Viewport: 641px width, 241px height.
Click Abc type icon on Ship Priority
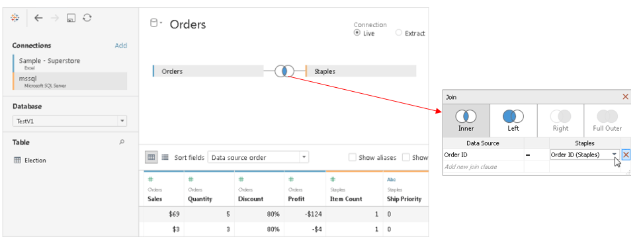click(391, 180)
